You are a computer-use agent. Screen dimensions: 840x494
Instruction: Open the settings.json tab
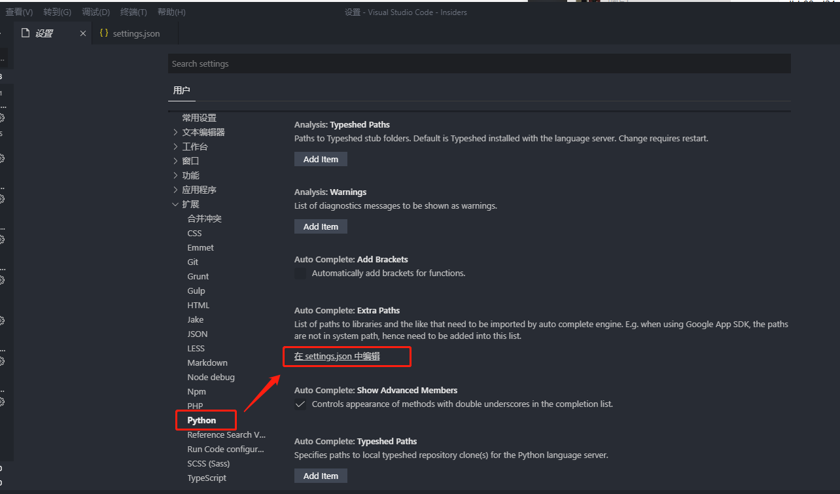click(x=135, y=33)
